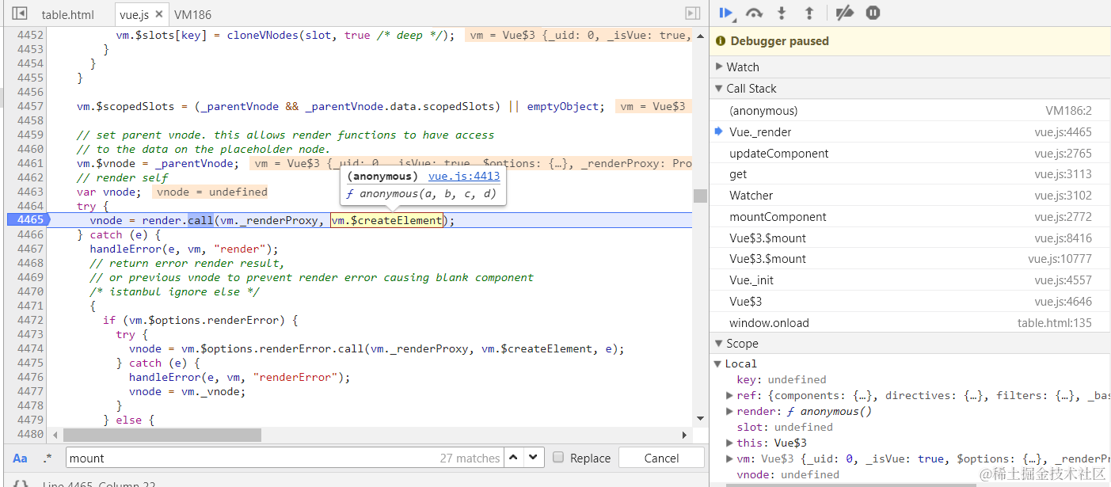Screen dimensions: 1111x487
Task: Select updateComponent call stack frame
Action: coord(910,154)
